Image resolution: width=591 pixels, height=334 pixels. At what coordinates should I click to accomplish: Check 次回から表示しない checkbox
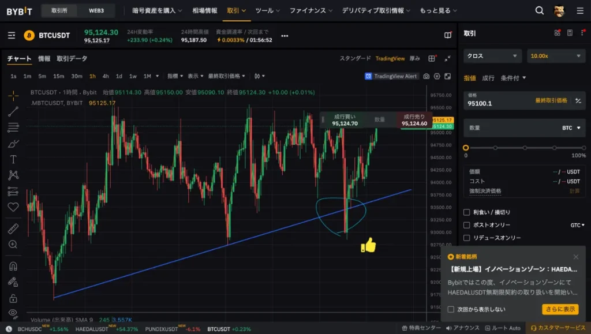pos(451,310)
